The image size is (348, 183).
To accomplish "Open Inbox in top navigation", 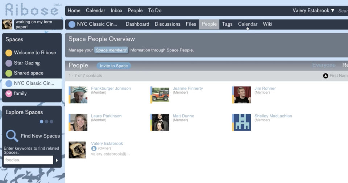I will point(116,10).
